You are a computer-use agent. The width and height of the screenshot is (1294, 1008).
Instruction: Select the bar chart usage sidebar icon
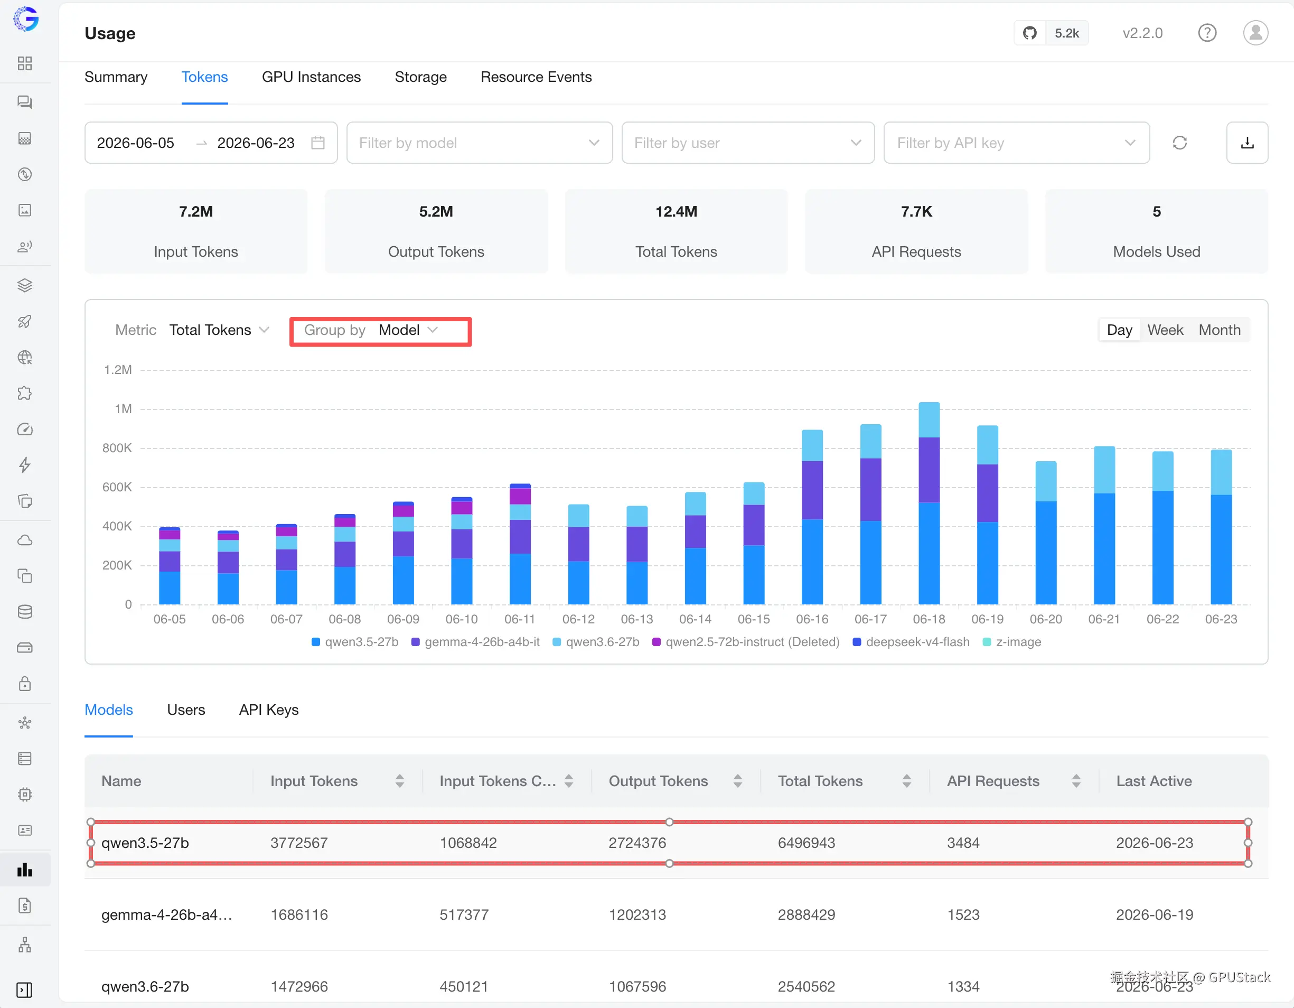[25, 870]
